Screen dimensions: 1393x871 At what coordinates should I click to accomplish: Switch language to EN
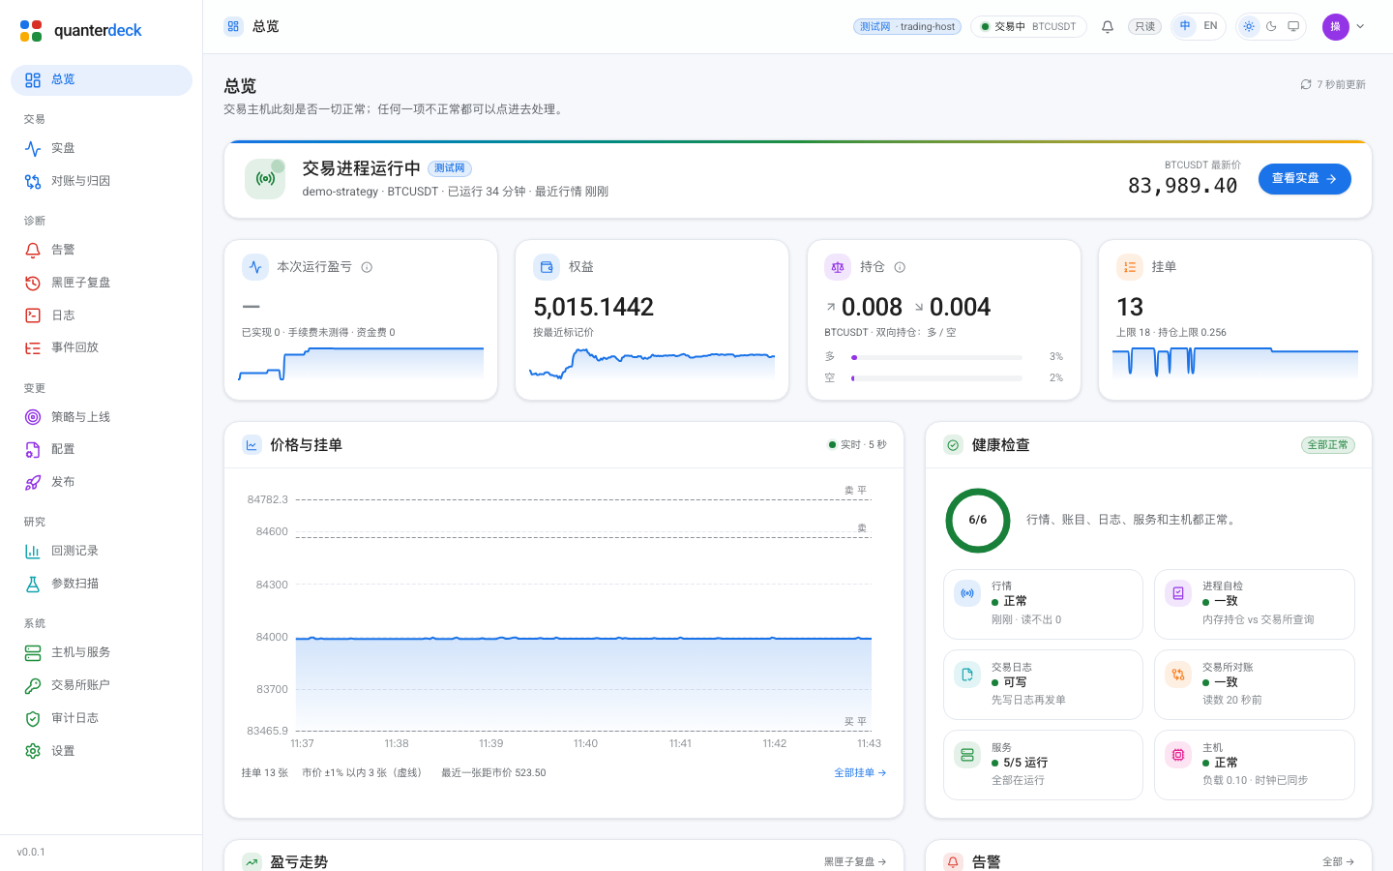[1210, 26]
